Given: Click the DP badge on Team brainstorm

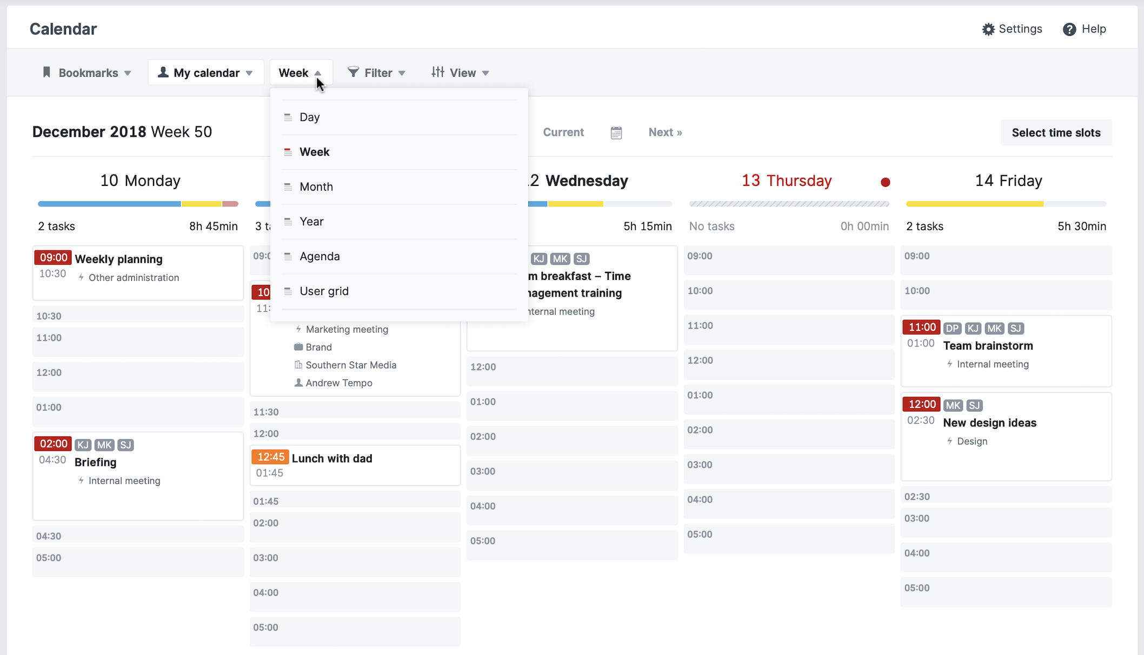Looking at the screenshot, I should pyautogui.click(x=952, y=328).
